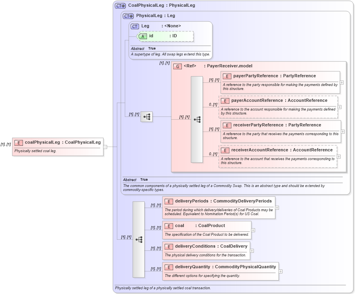
Task: Select the id : ID attribute label
Action: [163, 36]
